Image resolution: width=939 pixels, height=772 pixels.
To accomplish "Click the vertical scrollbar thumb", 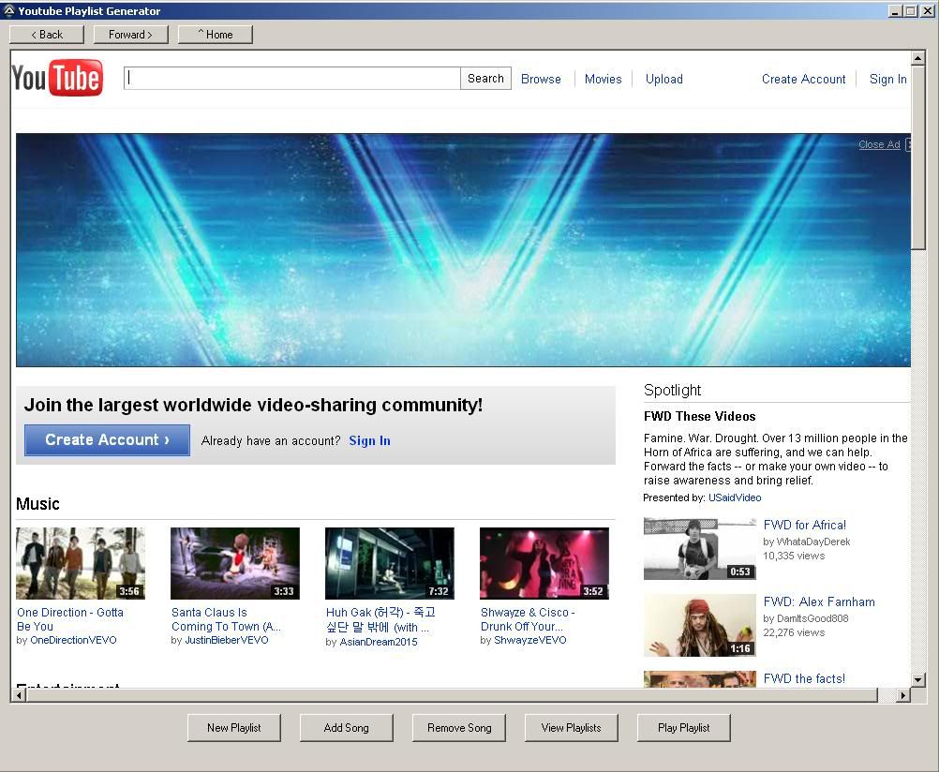I will point(918,156).
